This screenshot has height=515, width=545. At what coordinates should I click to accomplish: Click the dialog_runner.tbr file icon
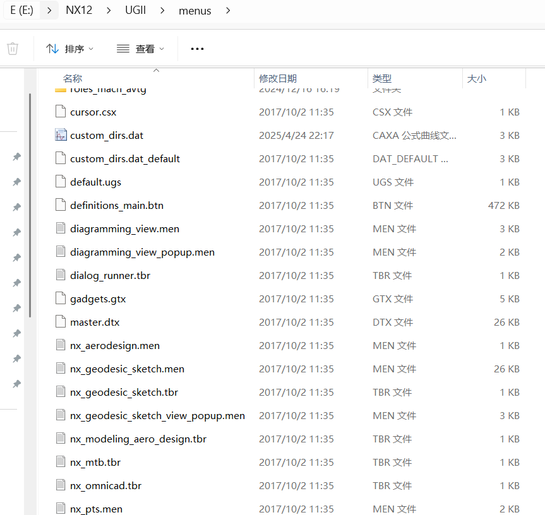pos(61,275)
